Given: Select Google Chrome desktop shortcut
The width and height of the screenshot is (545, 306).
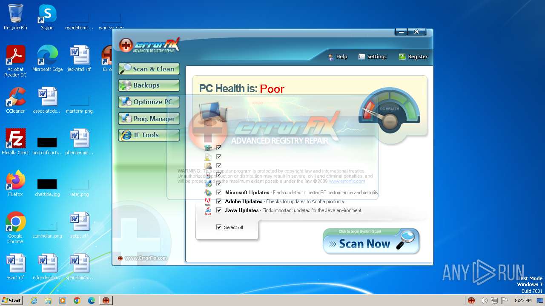Looking at the screenshot, I should [x=15, y=228].
